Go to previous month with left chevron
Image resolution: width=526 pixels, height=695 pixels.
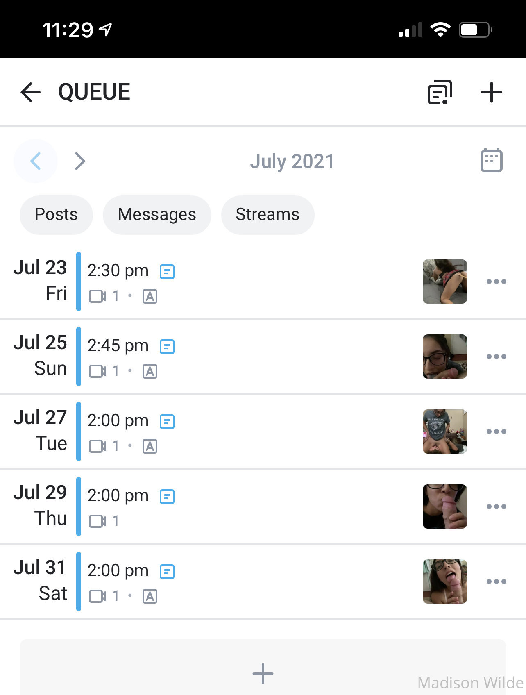click(x=36, y=161)
